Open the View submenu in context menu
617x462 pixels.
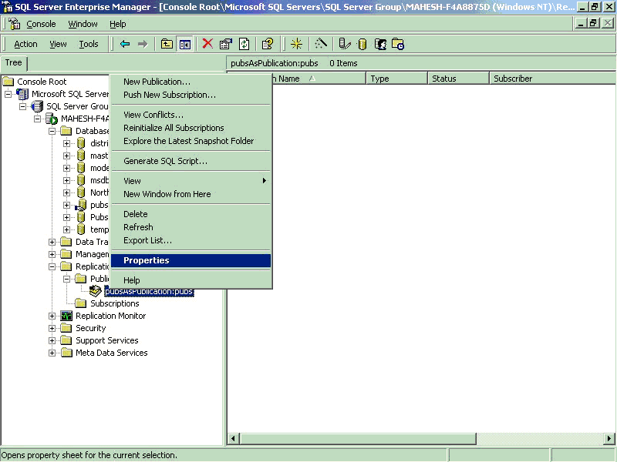pos(190,181)
